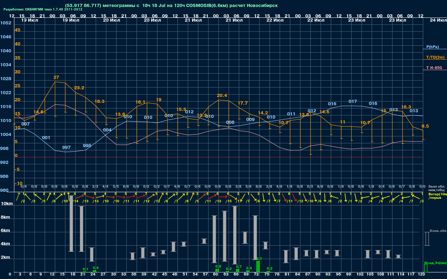The image size is (447, 279).
Task: Click the temperature value 16.3
Action: coord(406,107)
